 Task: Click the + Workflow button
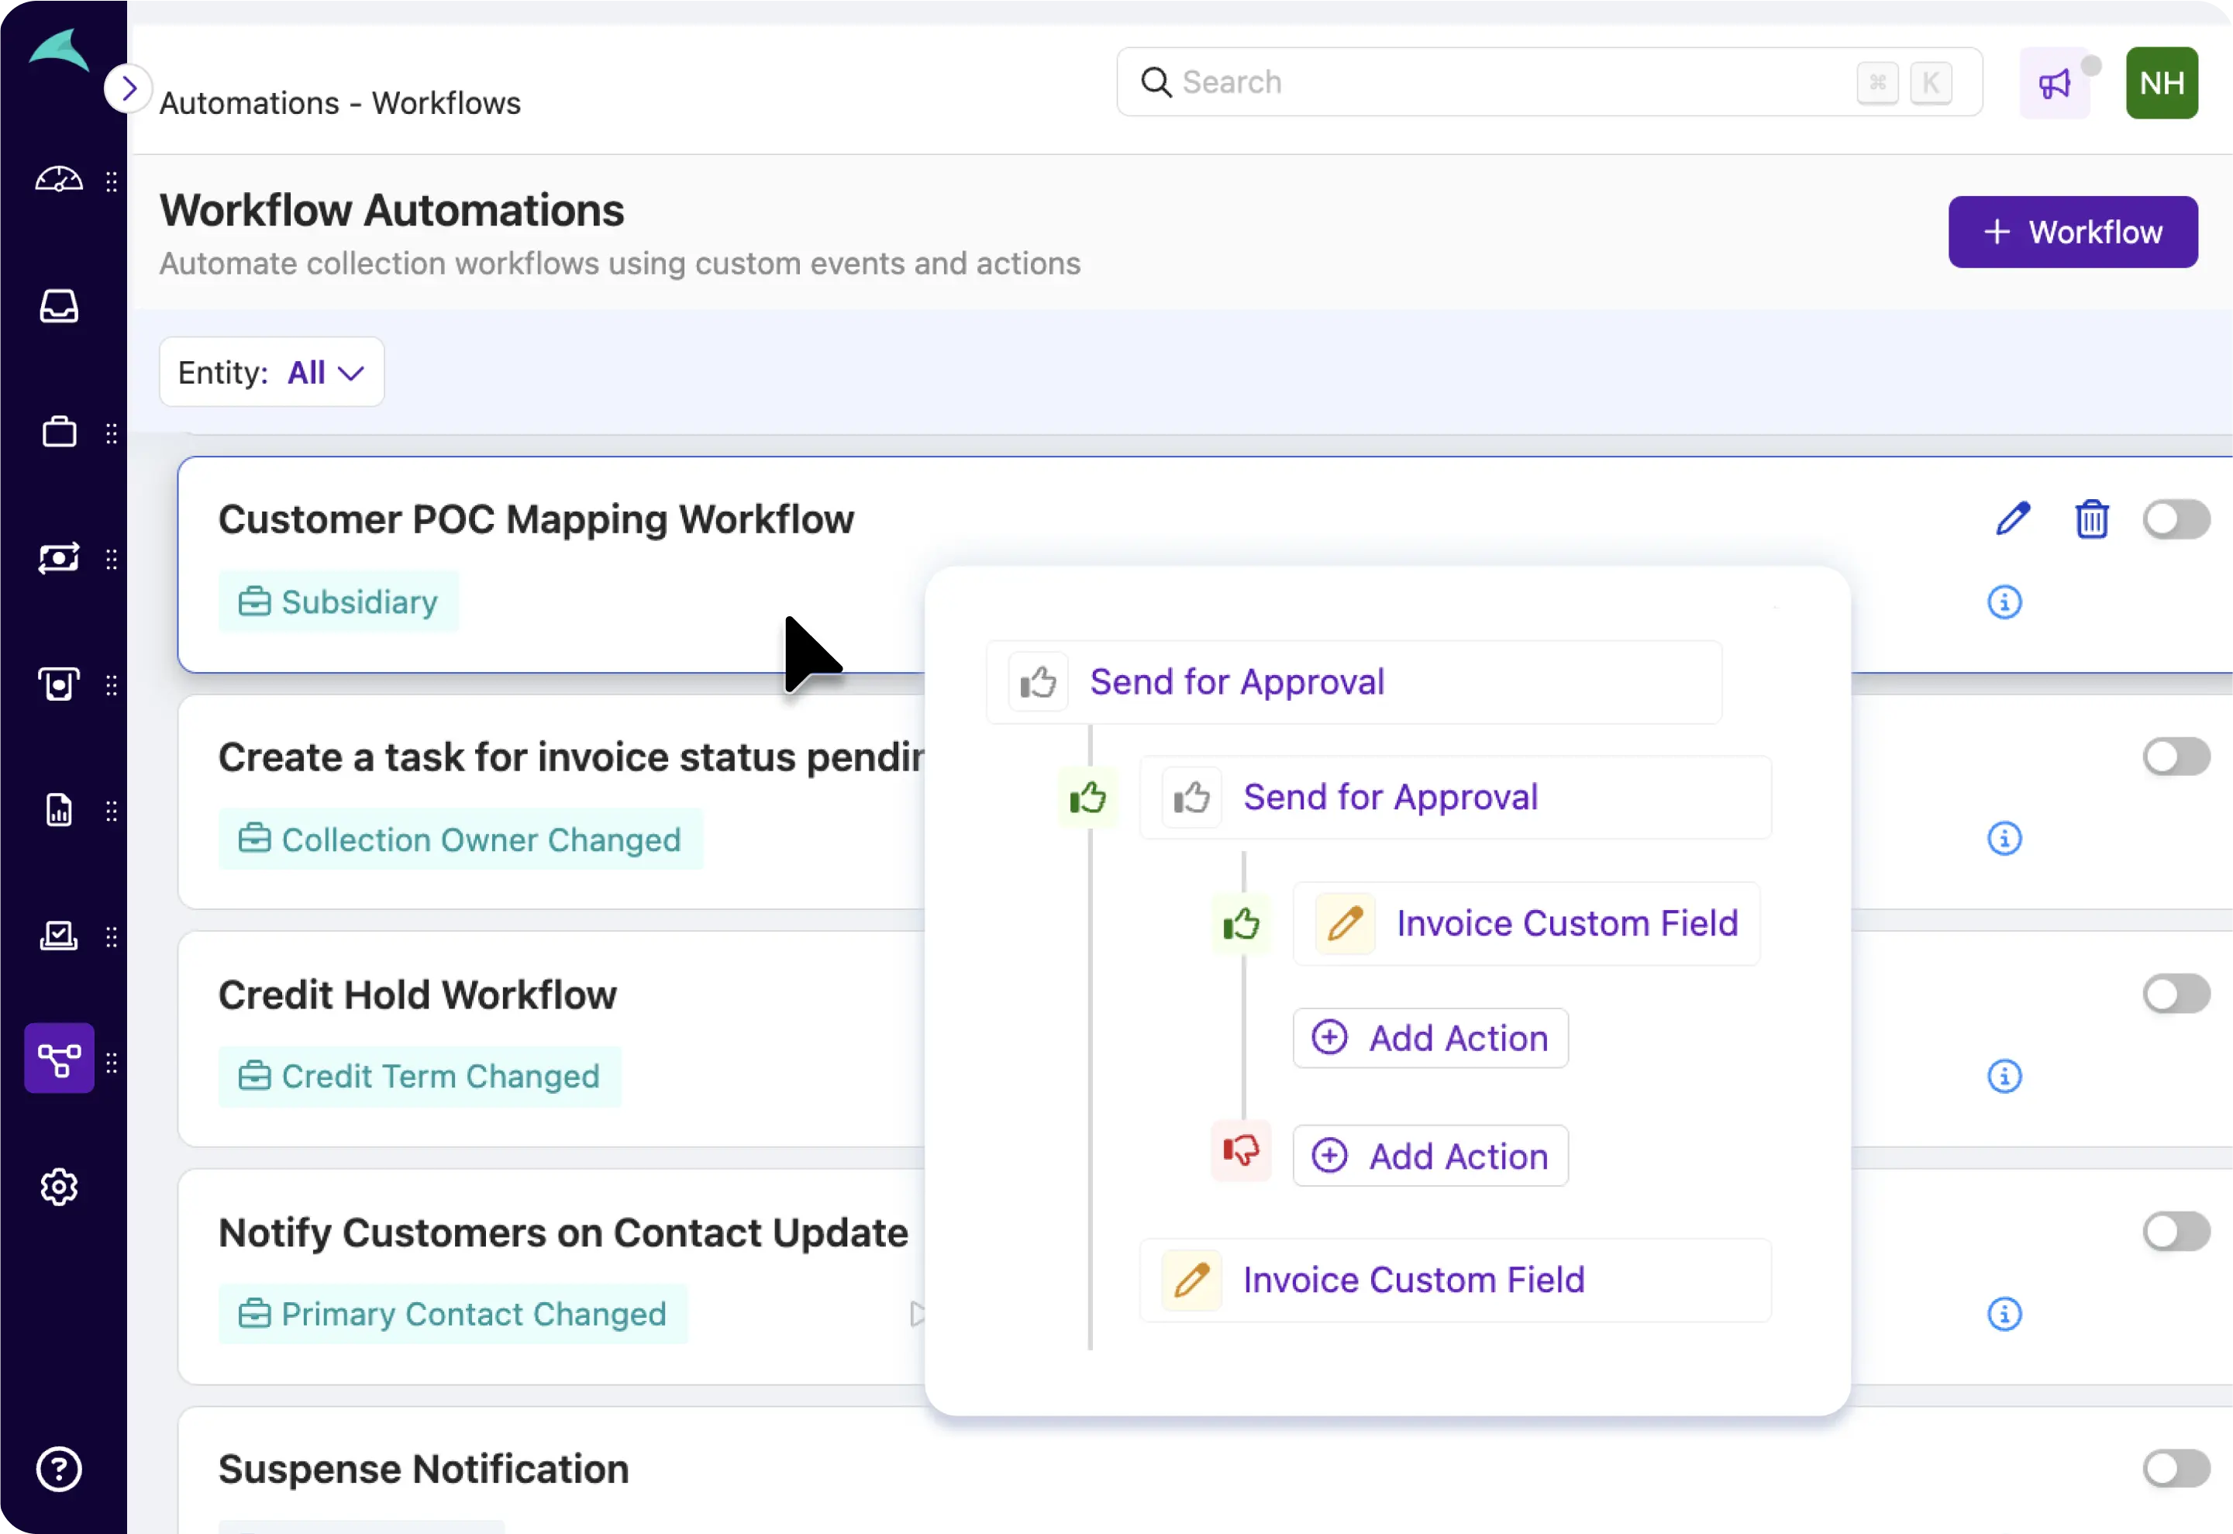pyautogui.click(x=2073, y=232)
